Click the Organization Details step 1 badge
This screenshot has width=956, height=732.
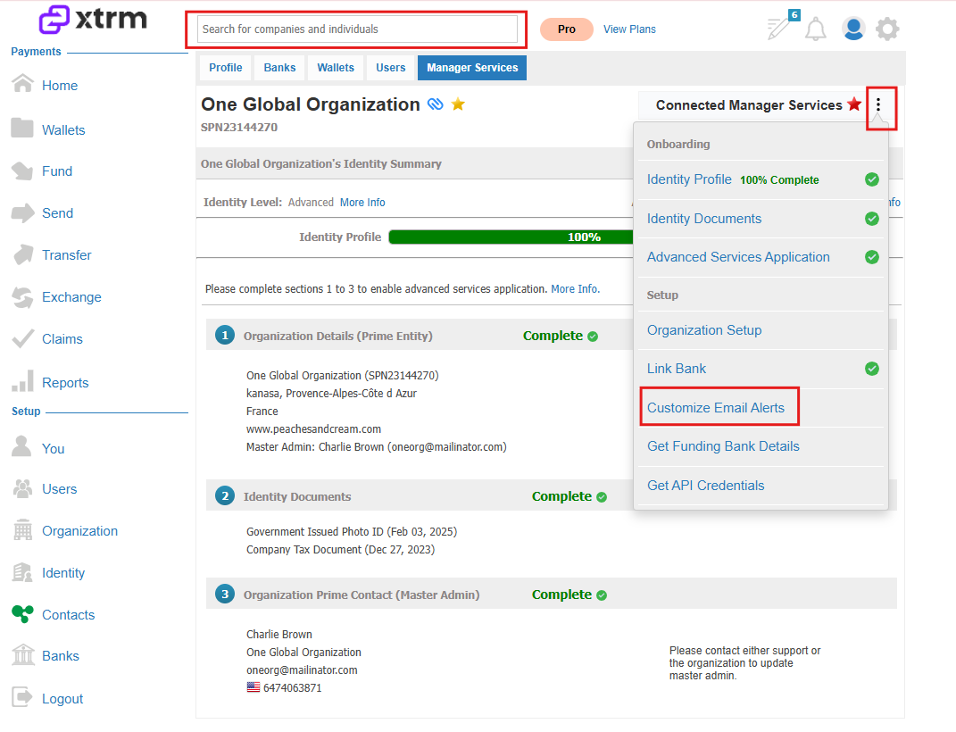coord(225,336)
